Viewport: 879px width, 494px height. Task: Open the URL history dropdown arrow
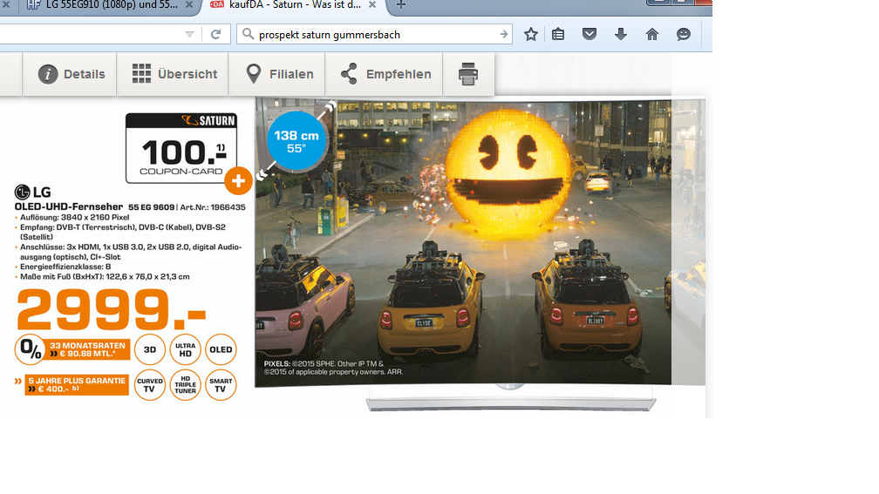pyautogui.click(x=189, y=34)
